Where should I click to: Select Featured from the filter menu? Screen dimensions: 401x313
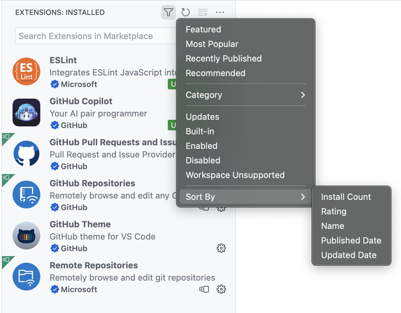click(203, 29)
